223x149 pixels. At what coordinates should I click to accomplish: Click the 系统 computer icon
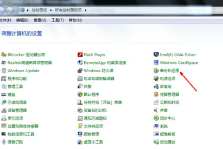click(156, 126)
